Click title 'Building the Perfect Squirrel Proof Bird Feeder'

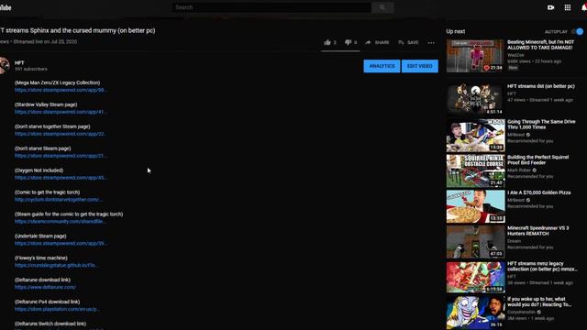click(538, 159)
